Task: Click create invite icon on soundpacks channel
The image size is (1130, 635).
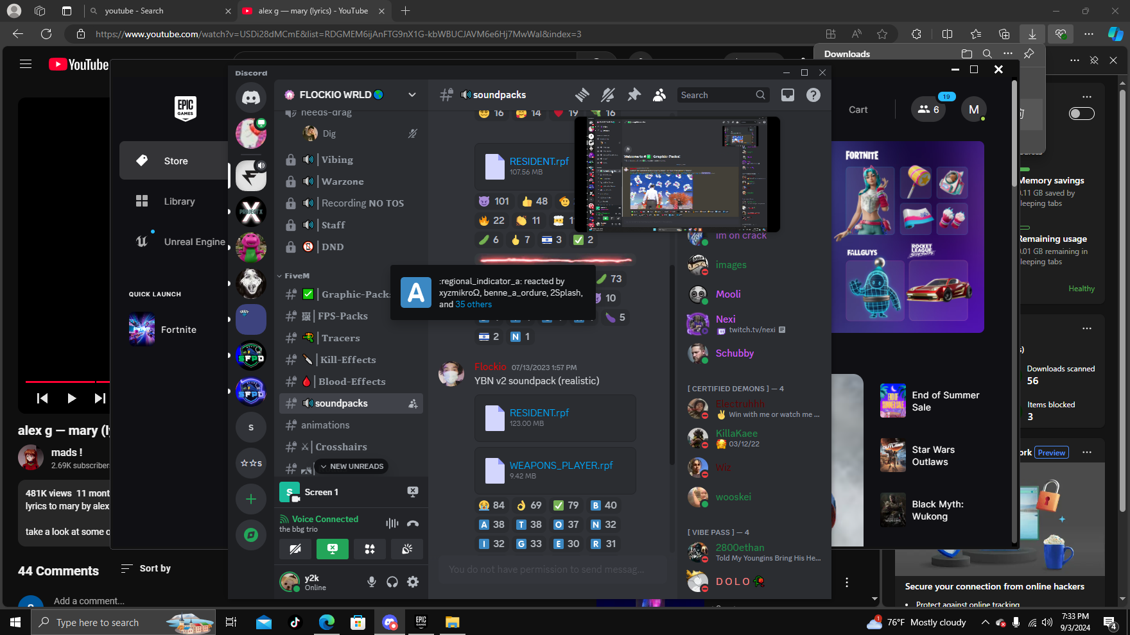Action: (x=413, y=403)
